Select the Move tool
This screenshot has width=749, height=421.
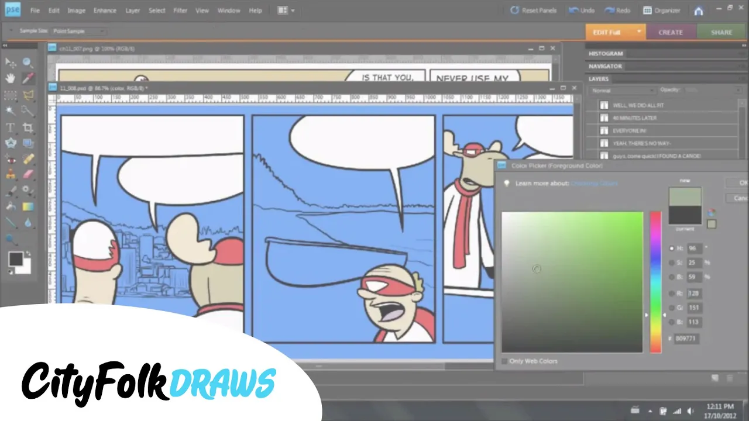click(11, 63)
